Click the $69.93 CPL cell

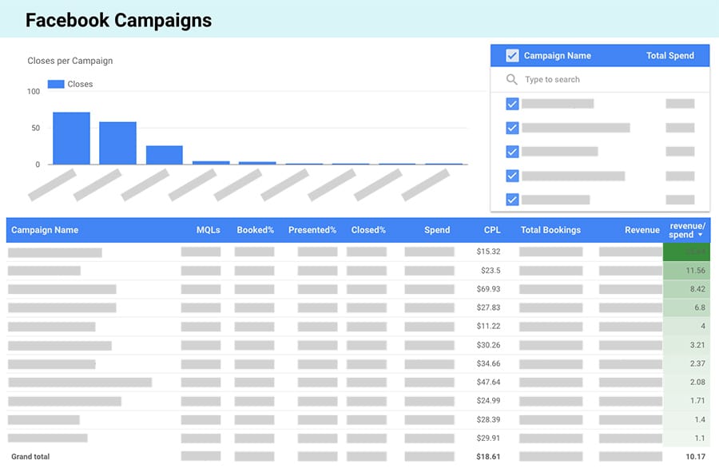pyautogui.click(x=488, y=289)
